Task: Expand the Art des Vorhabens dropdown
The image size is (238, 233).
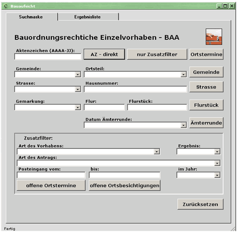Action: [x=157, y=152]
